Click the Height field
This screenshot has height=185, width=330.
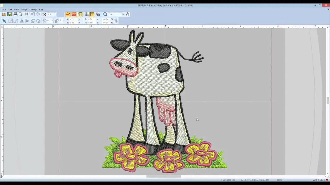92,23
